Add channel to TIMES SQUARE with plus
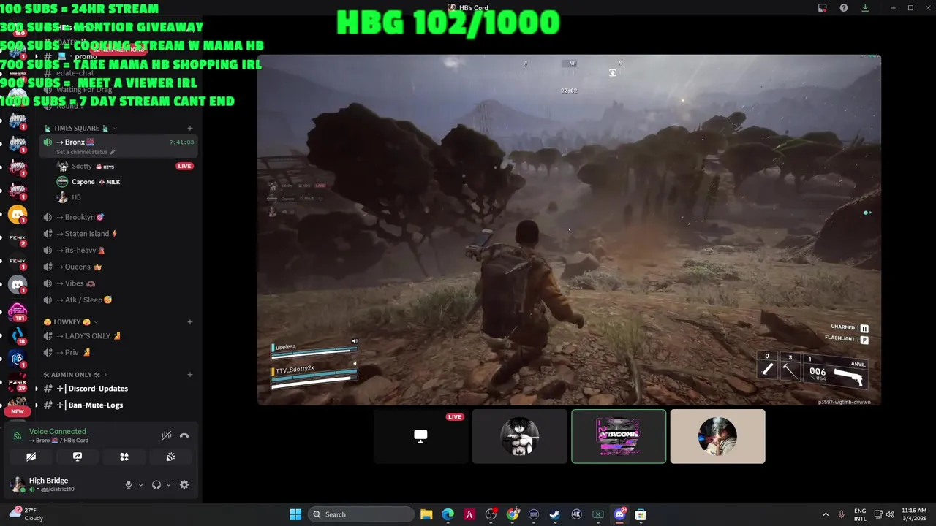The height and width of the screenshot is (526, 936). coord(190,128)
